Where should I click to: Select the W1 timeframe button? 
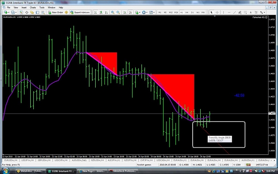tap(198, 12)
